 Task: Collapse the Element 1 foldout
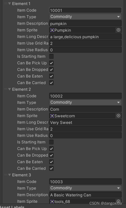click(10, 3)
